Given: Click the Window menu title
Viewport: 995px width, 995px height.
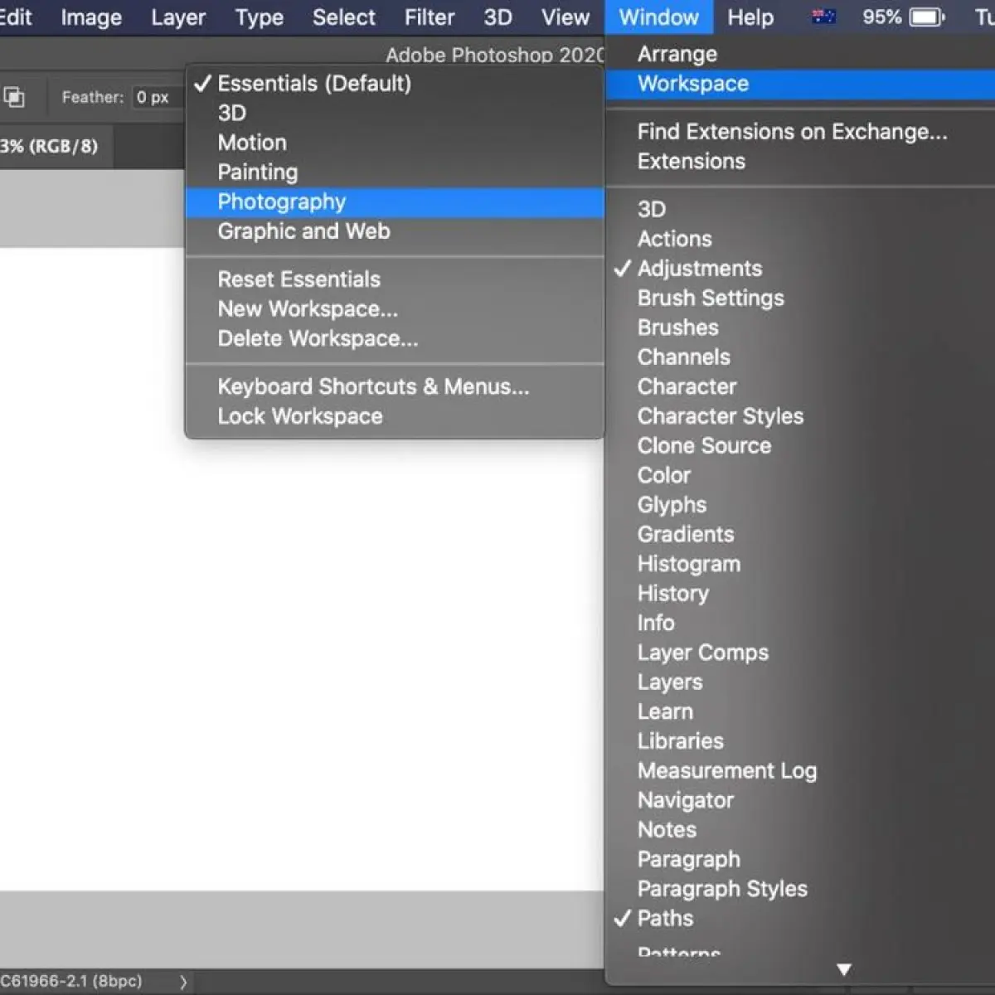Looking at the screenshot, I should pos(659,17).
